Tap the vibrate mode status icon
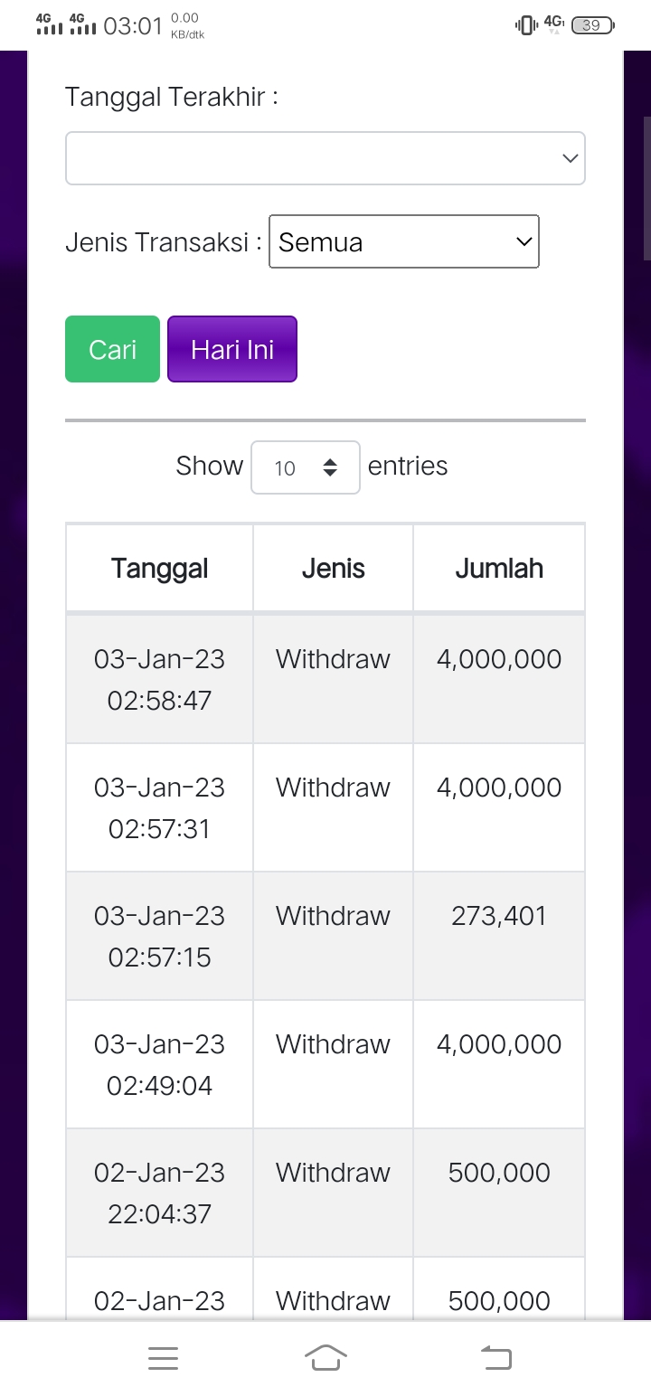Viewport: 651px width, 1396px height. click(525, 25)
